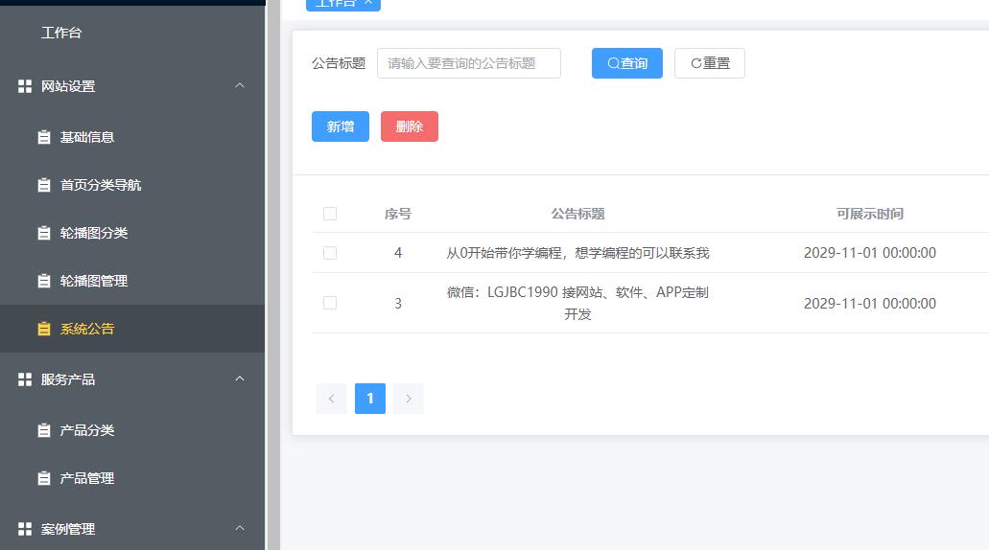
Task: Collapse the 网站设置 menu section
Action: (x=240, y=86)
